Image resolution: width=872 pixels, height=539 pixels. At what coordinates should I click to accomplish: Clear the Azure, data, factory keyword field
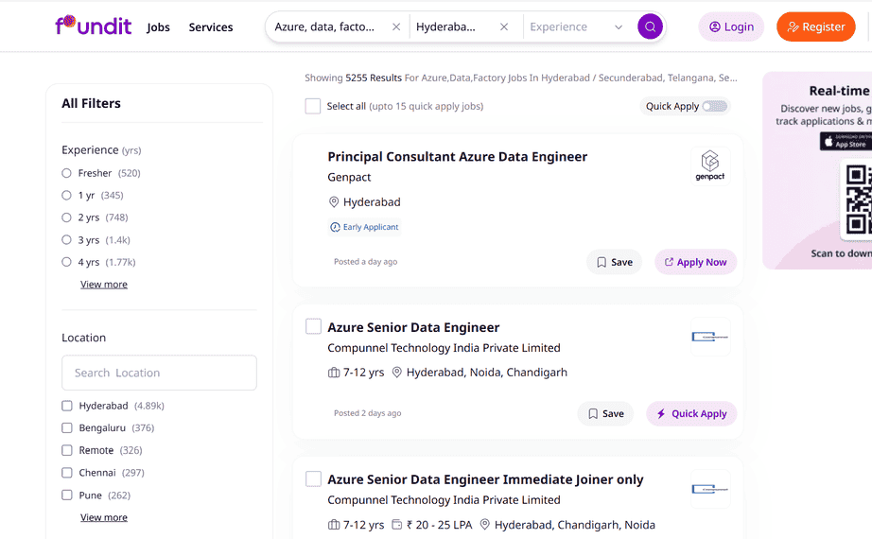(x=396, y=26)
